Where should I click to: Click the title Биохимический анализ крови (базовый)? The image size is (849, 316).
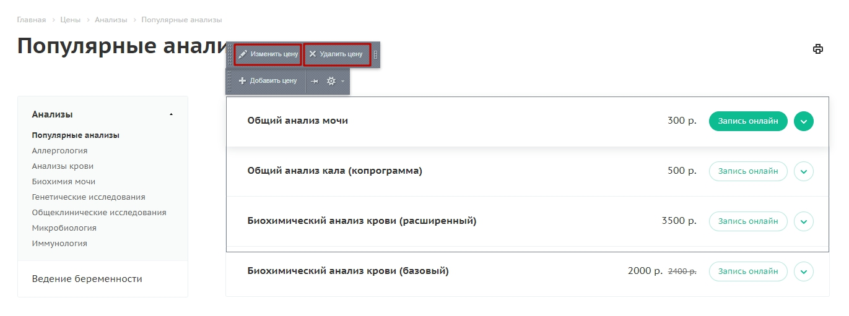(x=348, y=271)
